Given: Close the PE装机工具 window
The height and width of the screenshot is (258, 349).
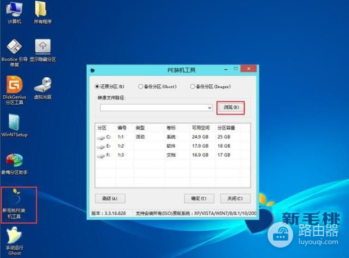Looking at the screenshot, I should tap(248, 69).
